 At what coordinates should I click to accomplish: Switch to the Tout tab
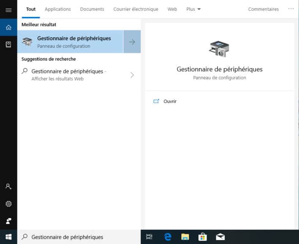pyautogui.click(x=31, y=9)
